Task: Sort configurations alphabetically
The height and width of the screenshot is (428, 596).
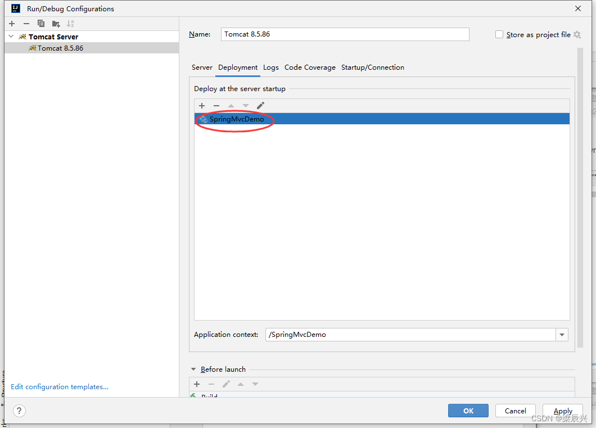Action: click(70, 24)
